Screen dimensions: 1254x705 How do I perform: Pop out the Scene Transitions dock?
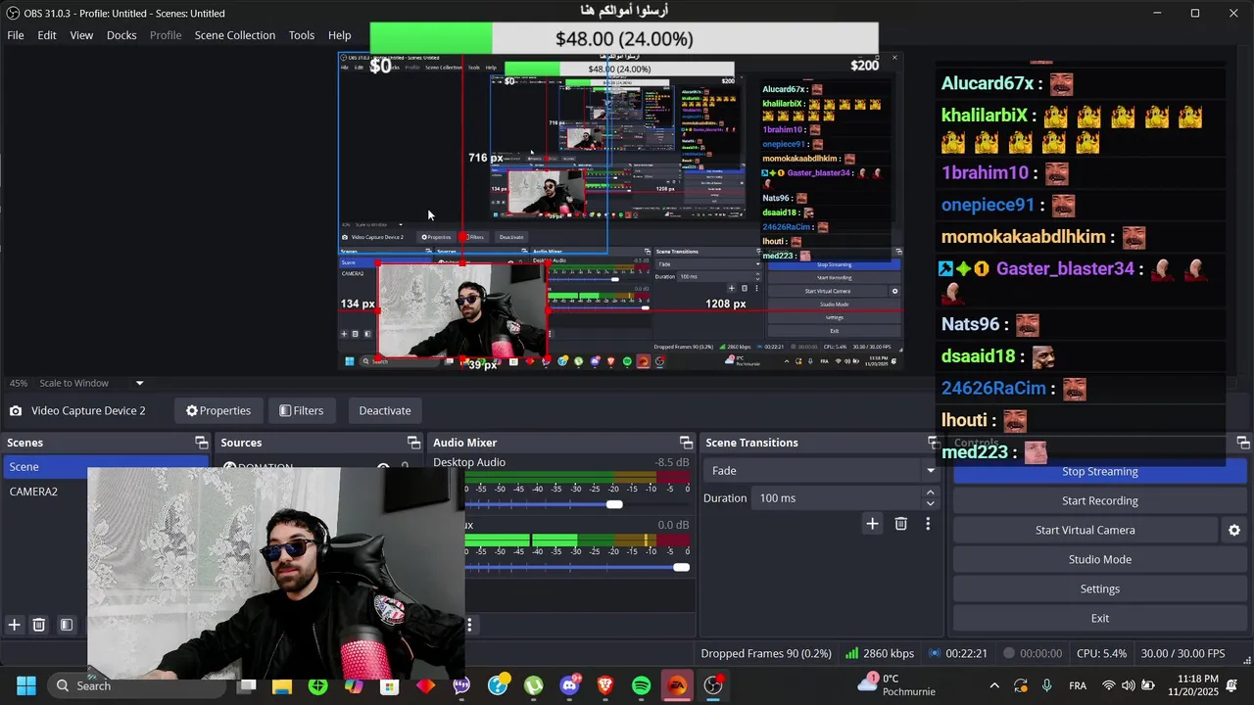point(934,443)
